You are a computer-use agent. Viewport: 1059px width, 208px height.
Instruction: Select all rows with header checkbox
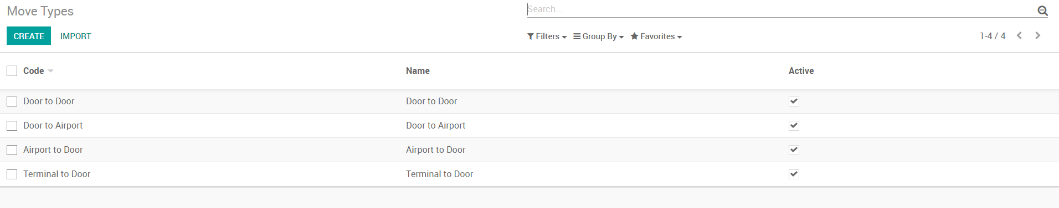12,71
